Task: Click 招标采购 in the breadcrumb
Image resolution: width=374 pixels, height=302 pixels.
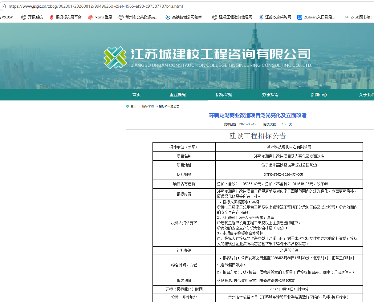Action: pyautogui.click(x=148, y=106)
